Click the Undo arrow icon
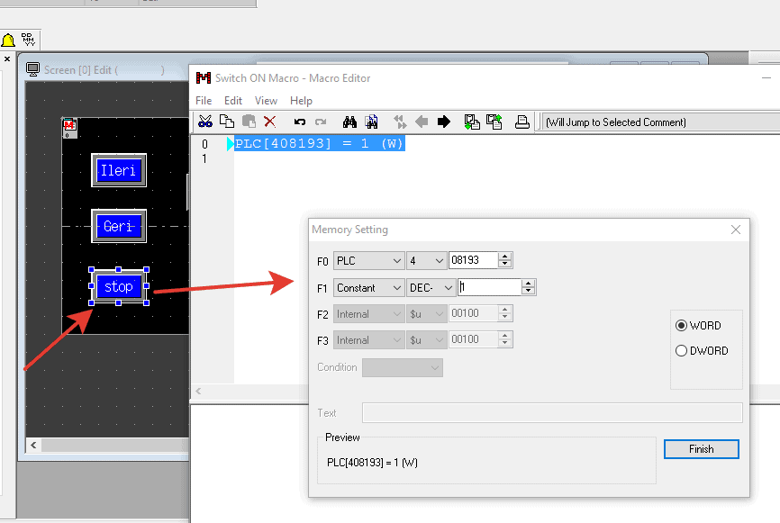 300,122
